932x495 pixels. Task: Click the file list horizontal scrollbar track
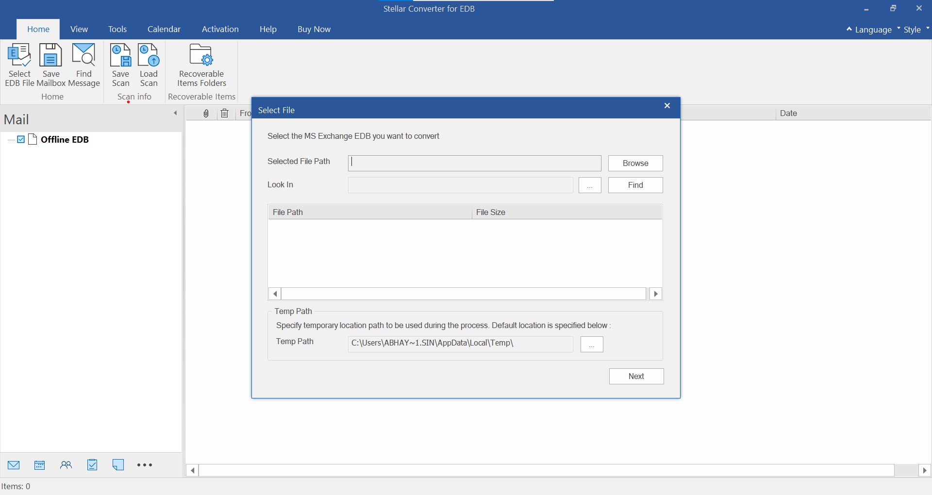(x=464, y=294)
